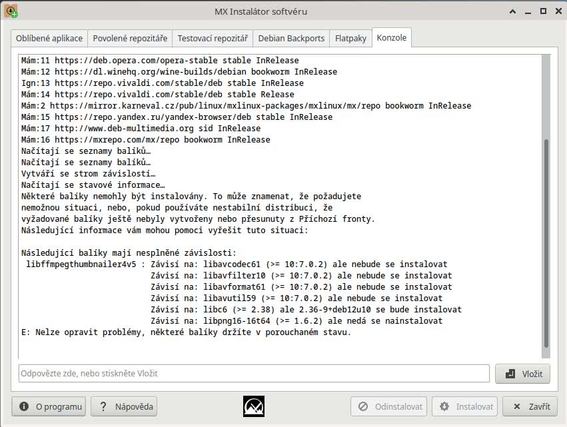
Task: Click the console vertical scrollbar thumb
Action: tap(546, 243)
